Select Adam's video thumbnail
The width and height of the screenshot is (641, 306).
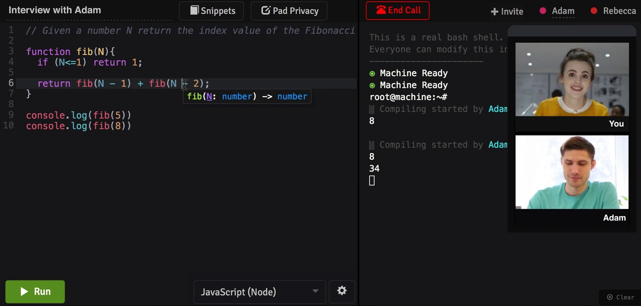coord(572,172)
